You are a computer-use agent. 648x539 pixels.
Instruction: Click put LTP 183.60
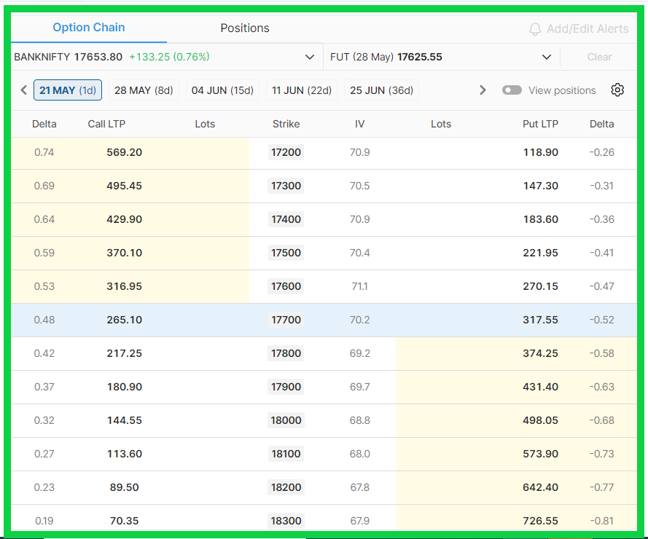[x=541, y=219]
